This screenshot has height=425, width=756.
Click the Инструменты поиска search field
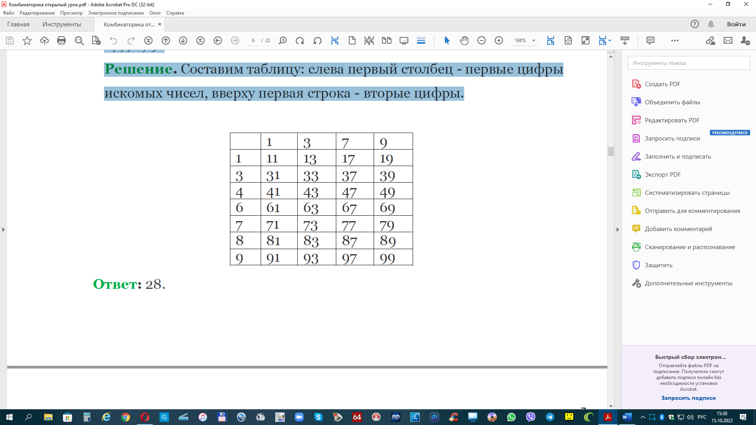[688, 63]
